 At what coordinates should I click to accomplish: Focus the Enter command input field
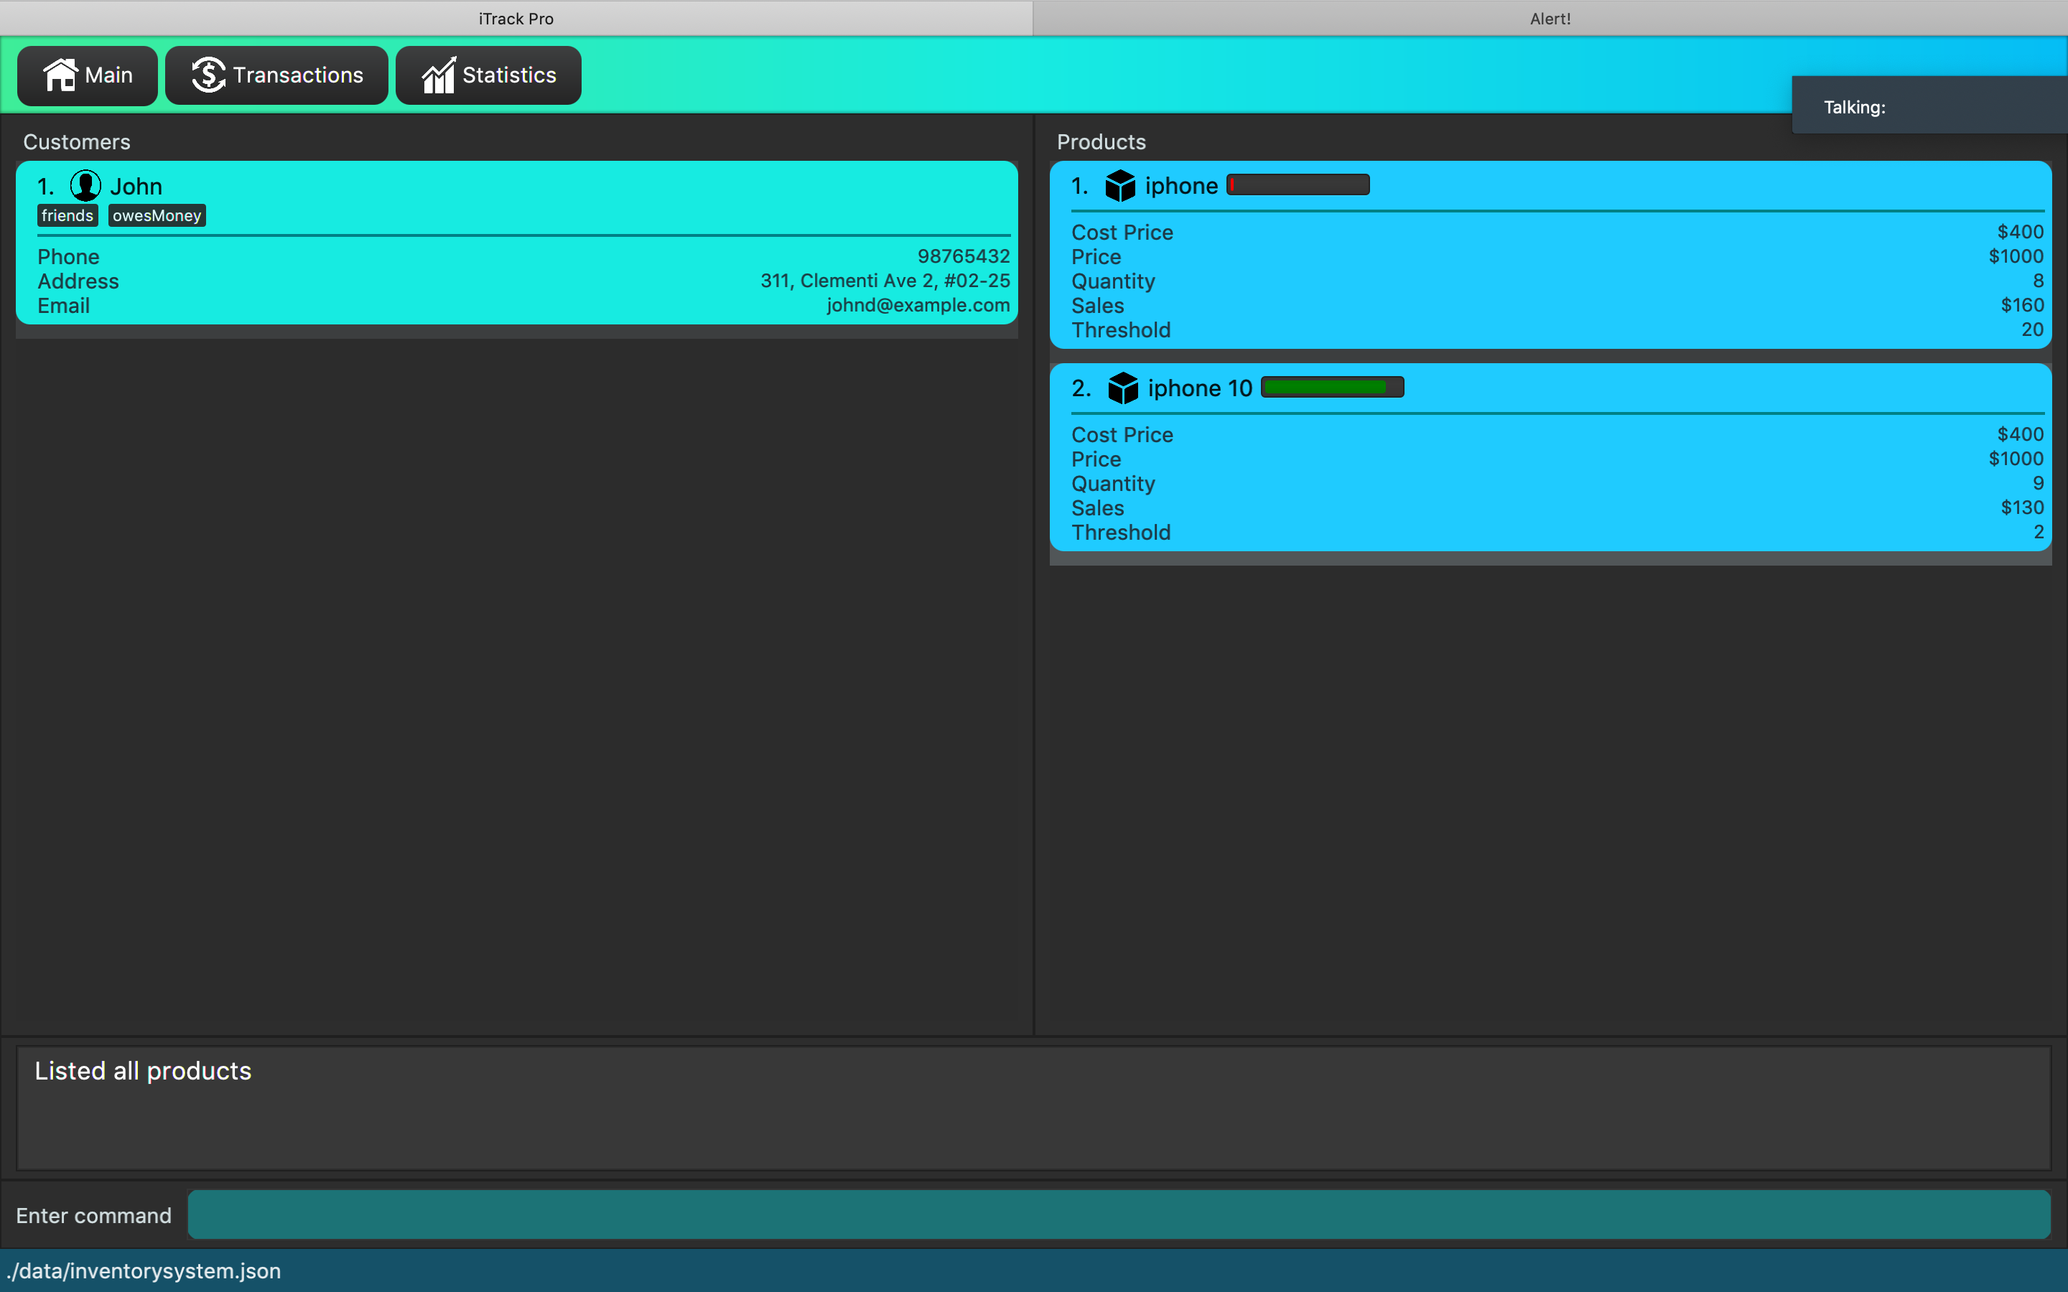click(x=1119, y=1214)
